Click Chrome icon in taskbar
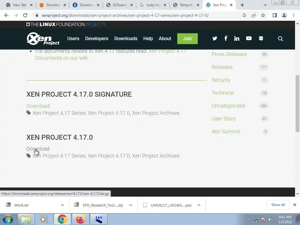Viewport: 300px width, 225px height. click(62, 219)
